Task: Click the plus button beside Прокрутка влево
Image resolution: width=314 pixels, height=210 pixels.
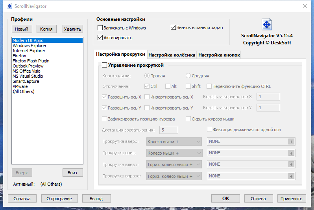Action: click(291, 164)
